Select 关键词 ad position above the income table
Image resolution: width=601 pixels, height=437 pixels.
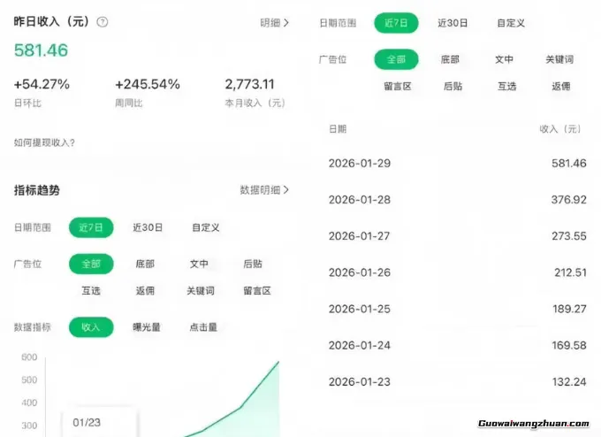pos(560,59)
